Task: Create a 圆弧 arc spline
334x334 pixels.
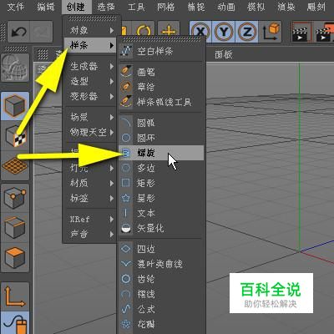Action: point(161,123)
